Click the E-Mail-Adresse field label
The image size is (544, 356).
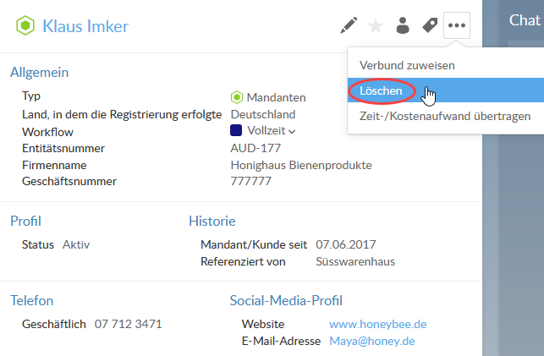click(x=281, y=341)
